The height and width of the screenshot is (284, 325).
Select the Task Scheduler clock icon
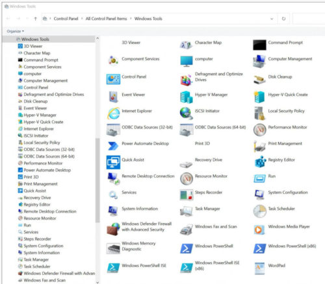[x=259, y=211]
